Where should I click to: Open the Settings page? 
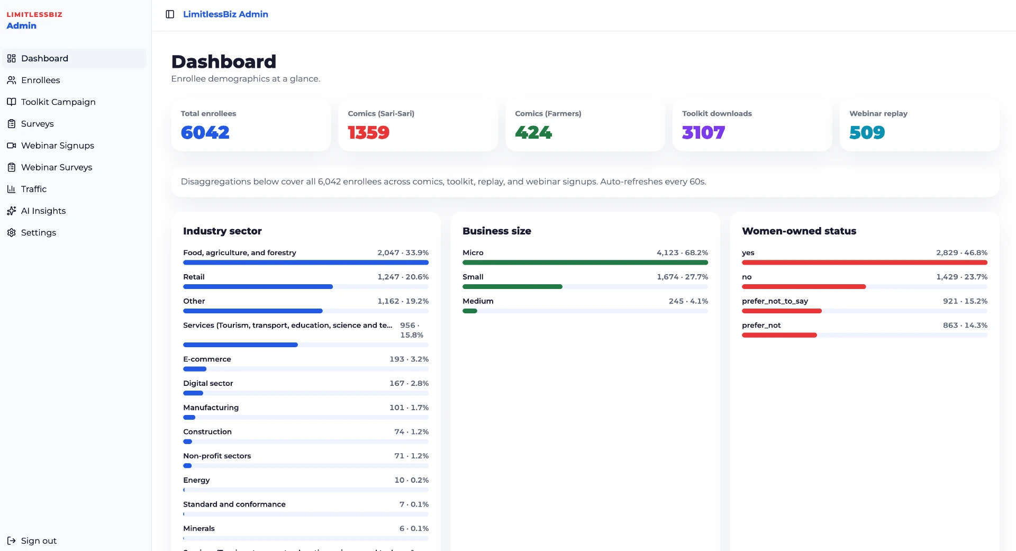click(74, 232)
